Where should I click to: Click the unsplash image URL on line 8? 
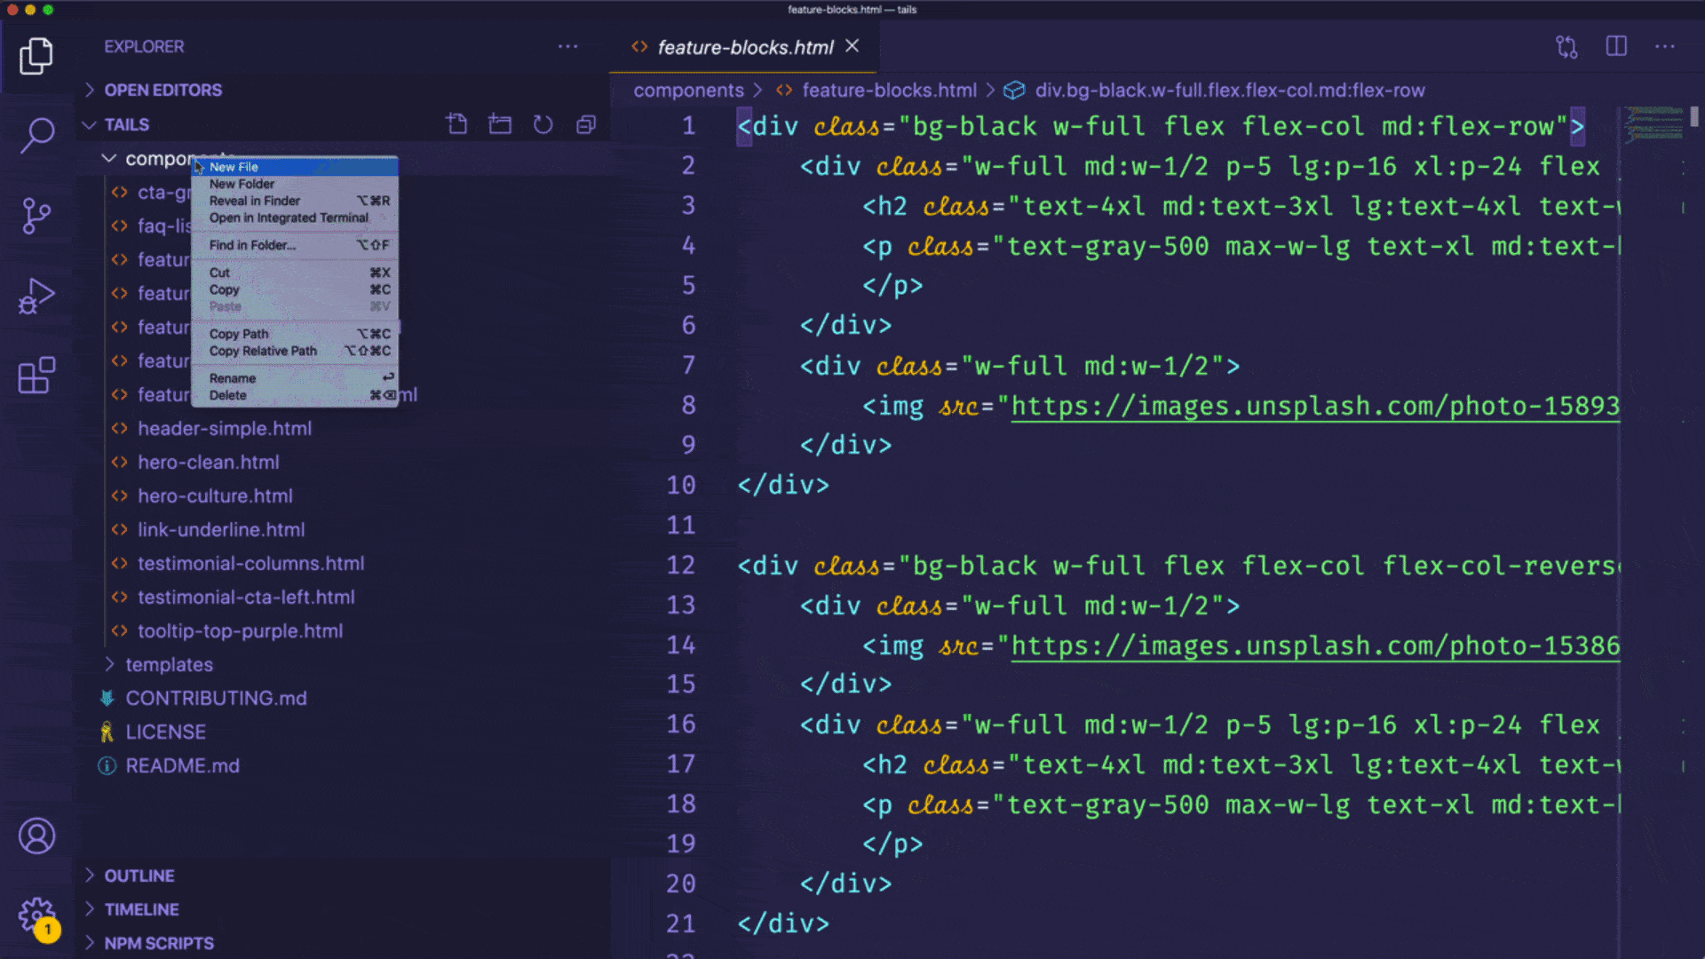(x=1314, y=406)
